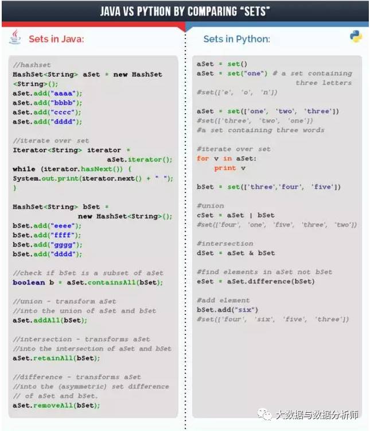Click the 'Sets in Python:' heading
Screen dimensions: 370x431
(x=236, y=39)
